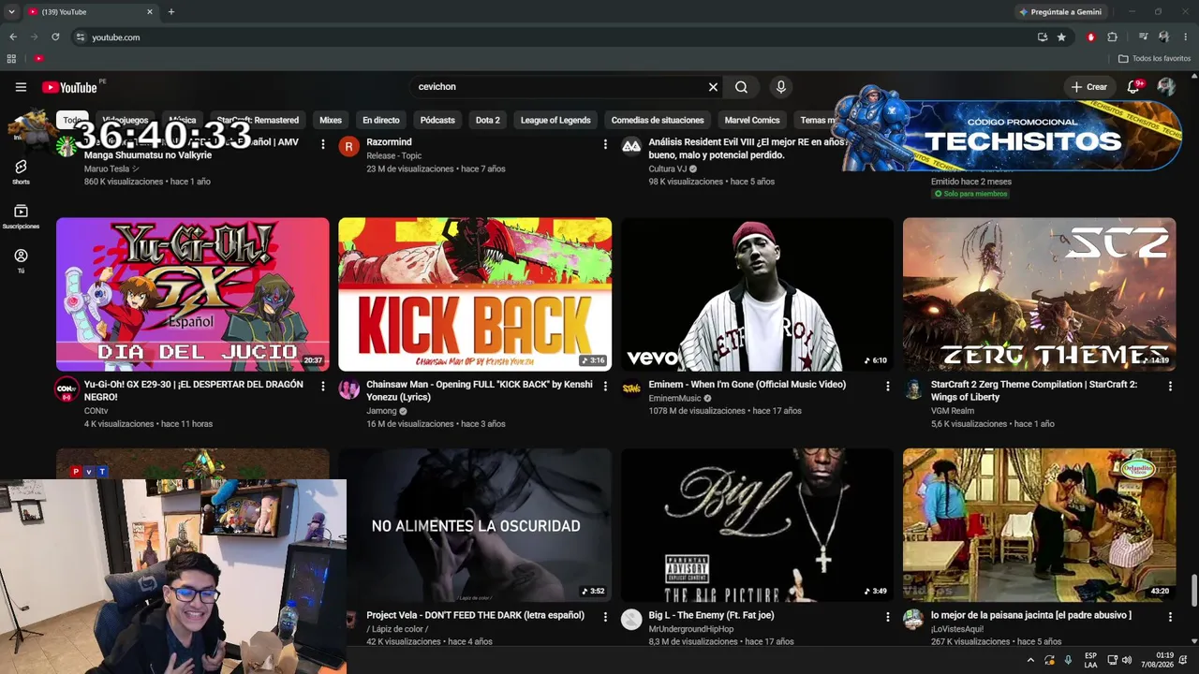This screenshot has height=674, width=1199.
Task: Click the magnifying glass search button
Action: coord(741,87)
